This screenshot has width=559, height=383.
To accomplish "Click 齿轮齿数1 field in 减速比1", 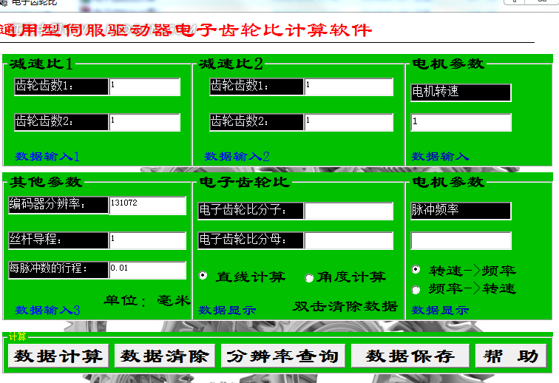I will coord(144,87).
